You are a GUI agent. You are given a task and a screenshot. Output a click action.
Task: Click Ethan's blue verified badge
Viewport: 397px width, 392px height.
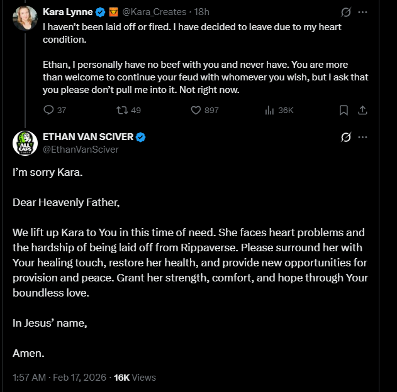tap(141, 137)
